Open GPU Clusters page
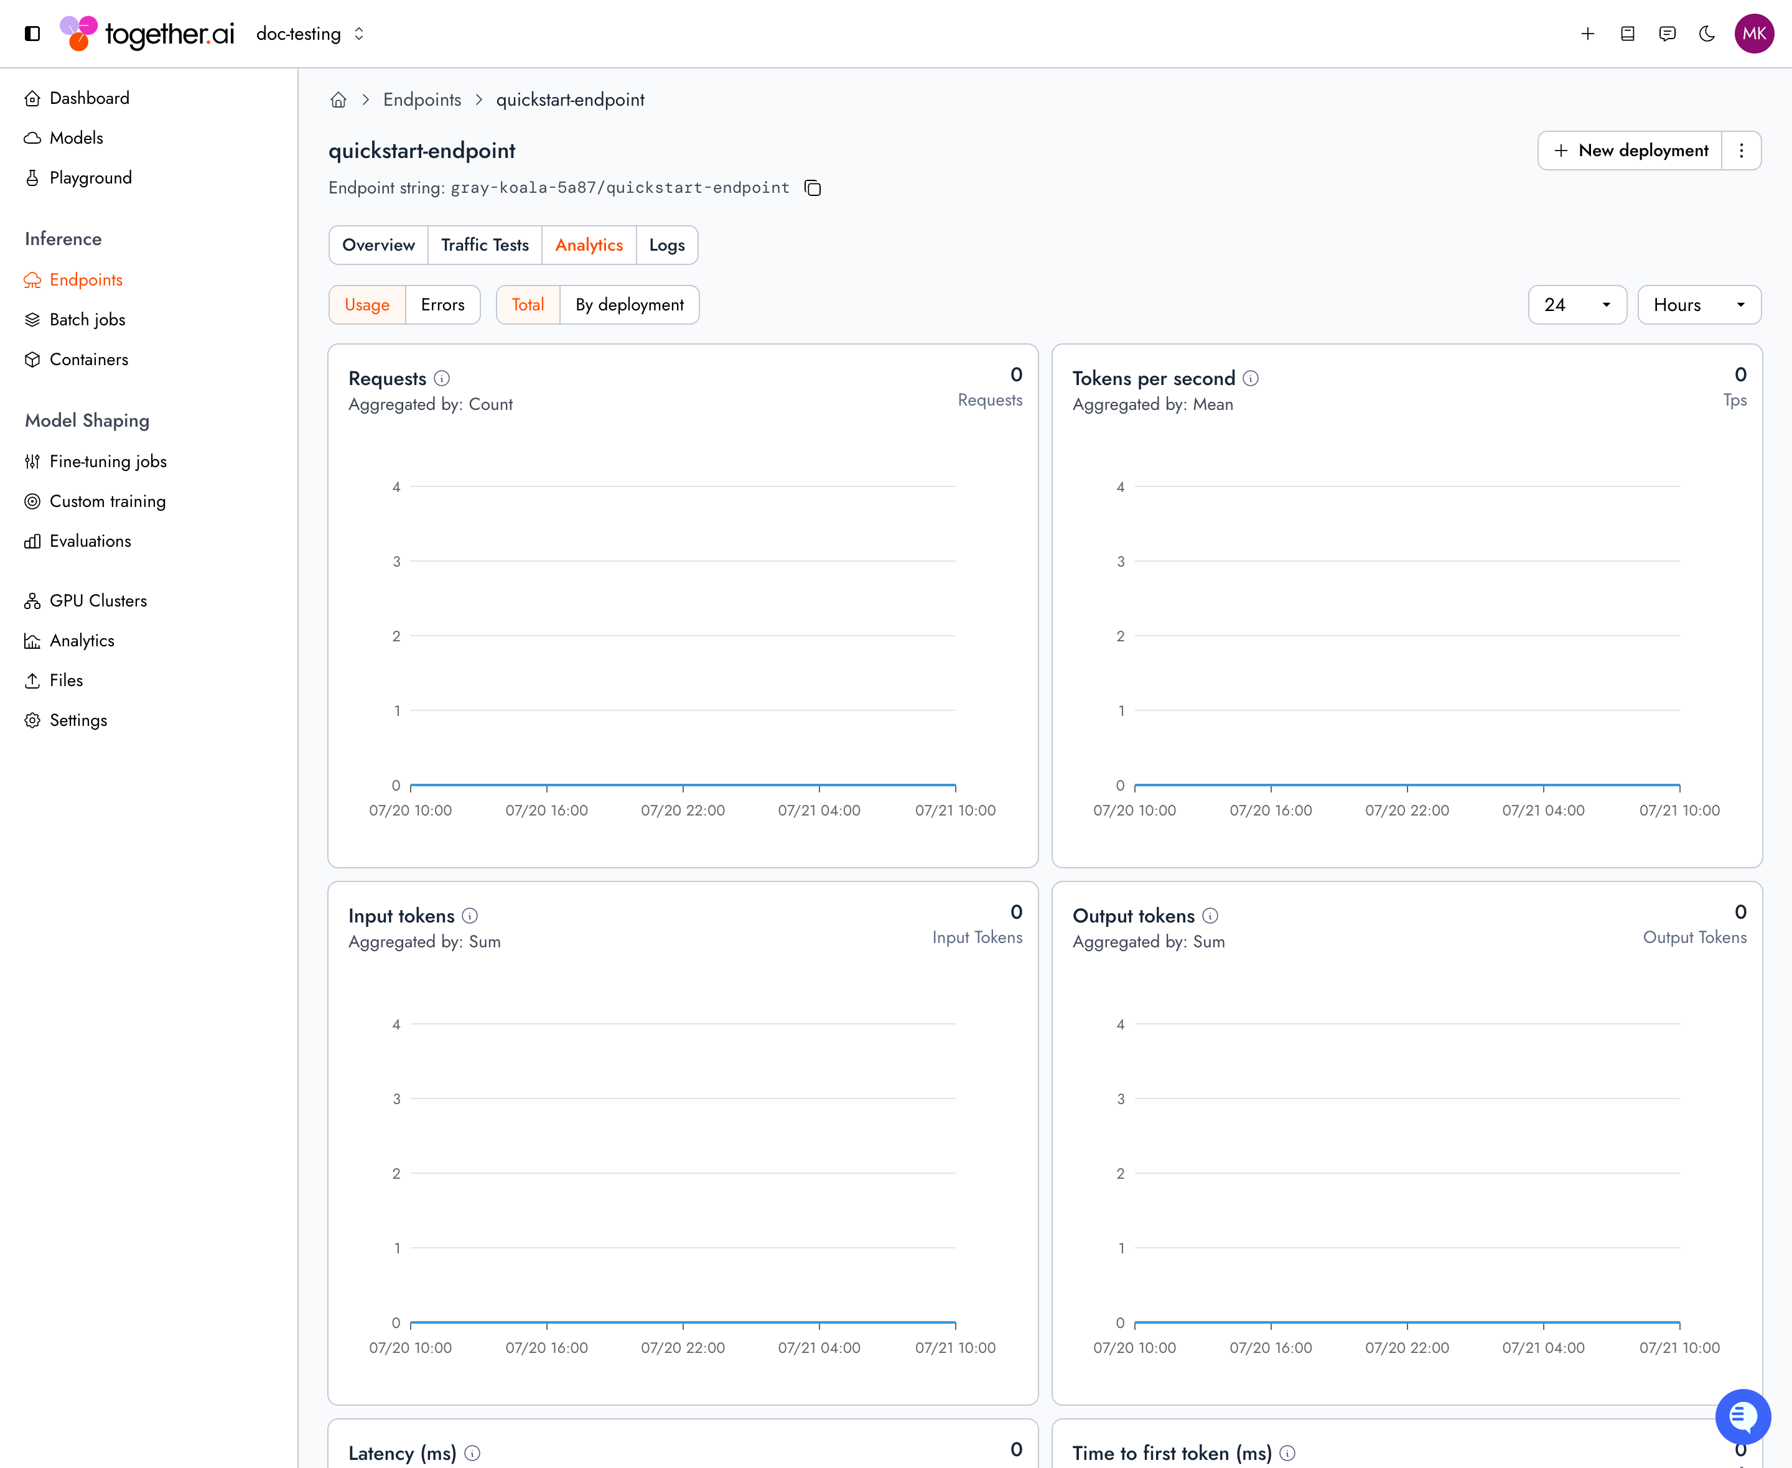 click(x=98, y=602)
